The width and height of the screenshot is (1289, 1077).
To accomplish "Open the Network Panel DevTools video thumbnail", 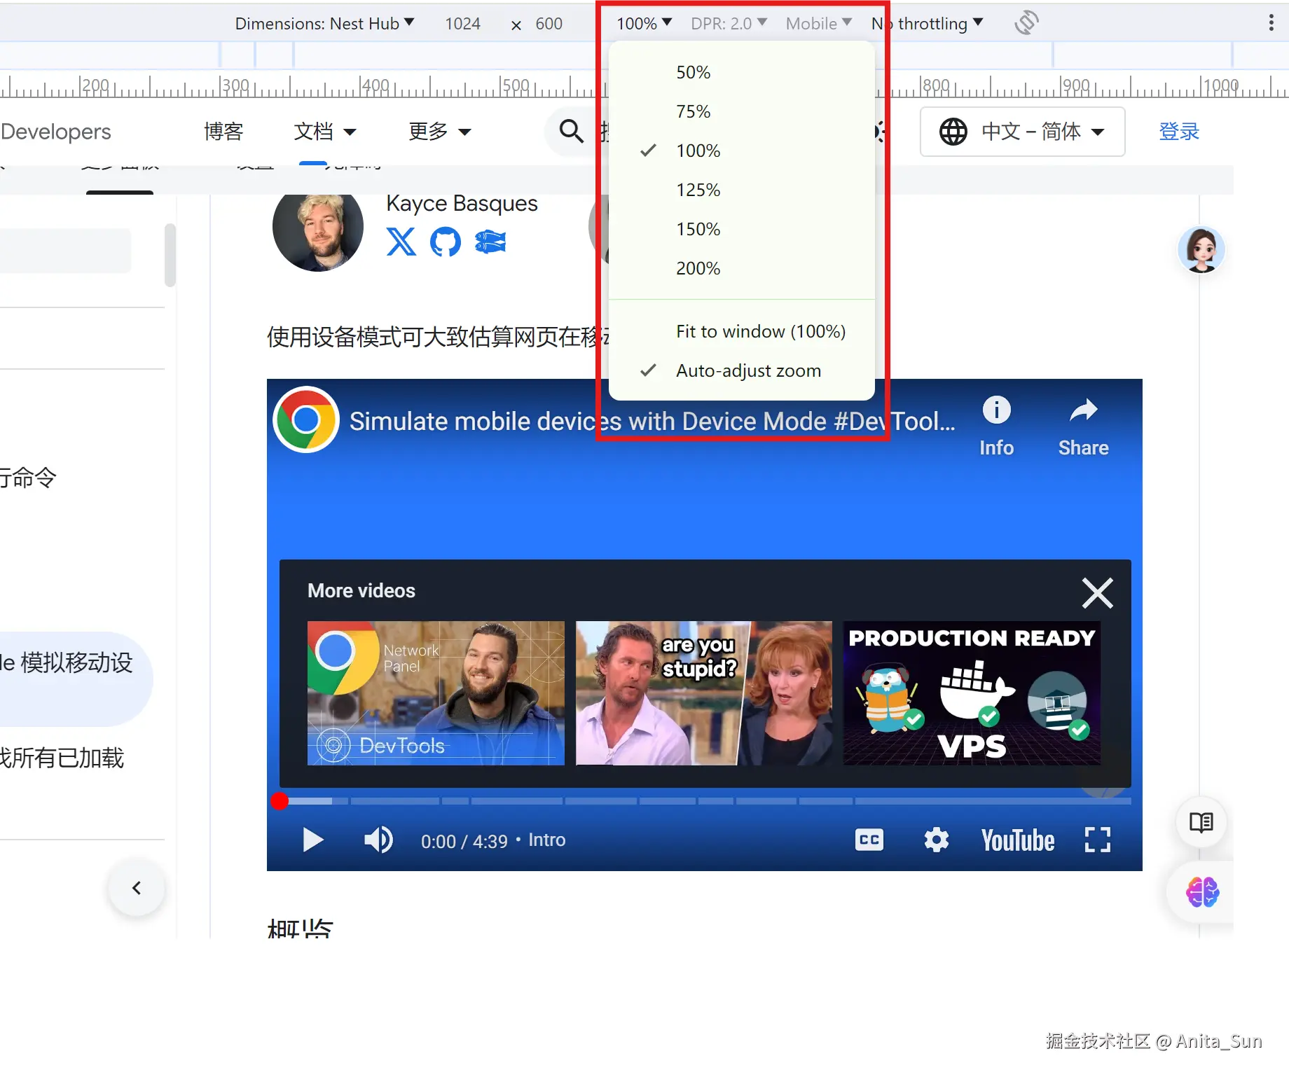I will pyautogui.click(x=436, y=693).
